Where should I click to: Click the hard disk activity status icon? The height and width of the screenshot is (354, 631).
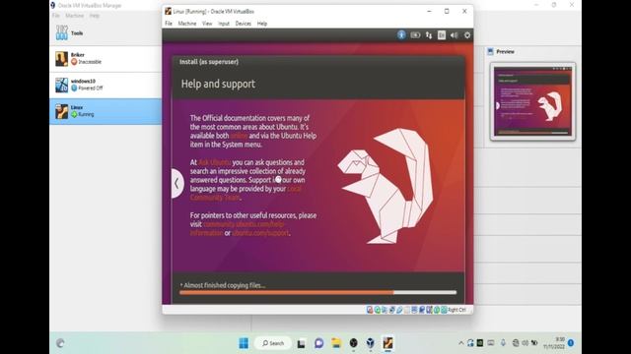point(370,310)
